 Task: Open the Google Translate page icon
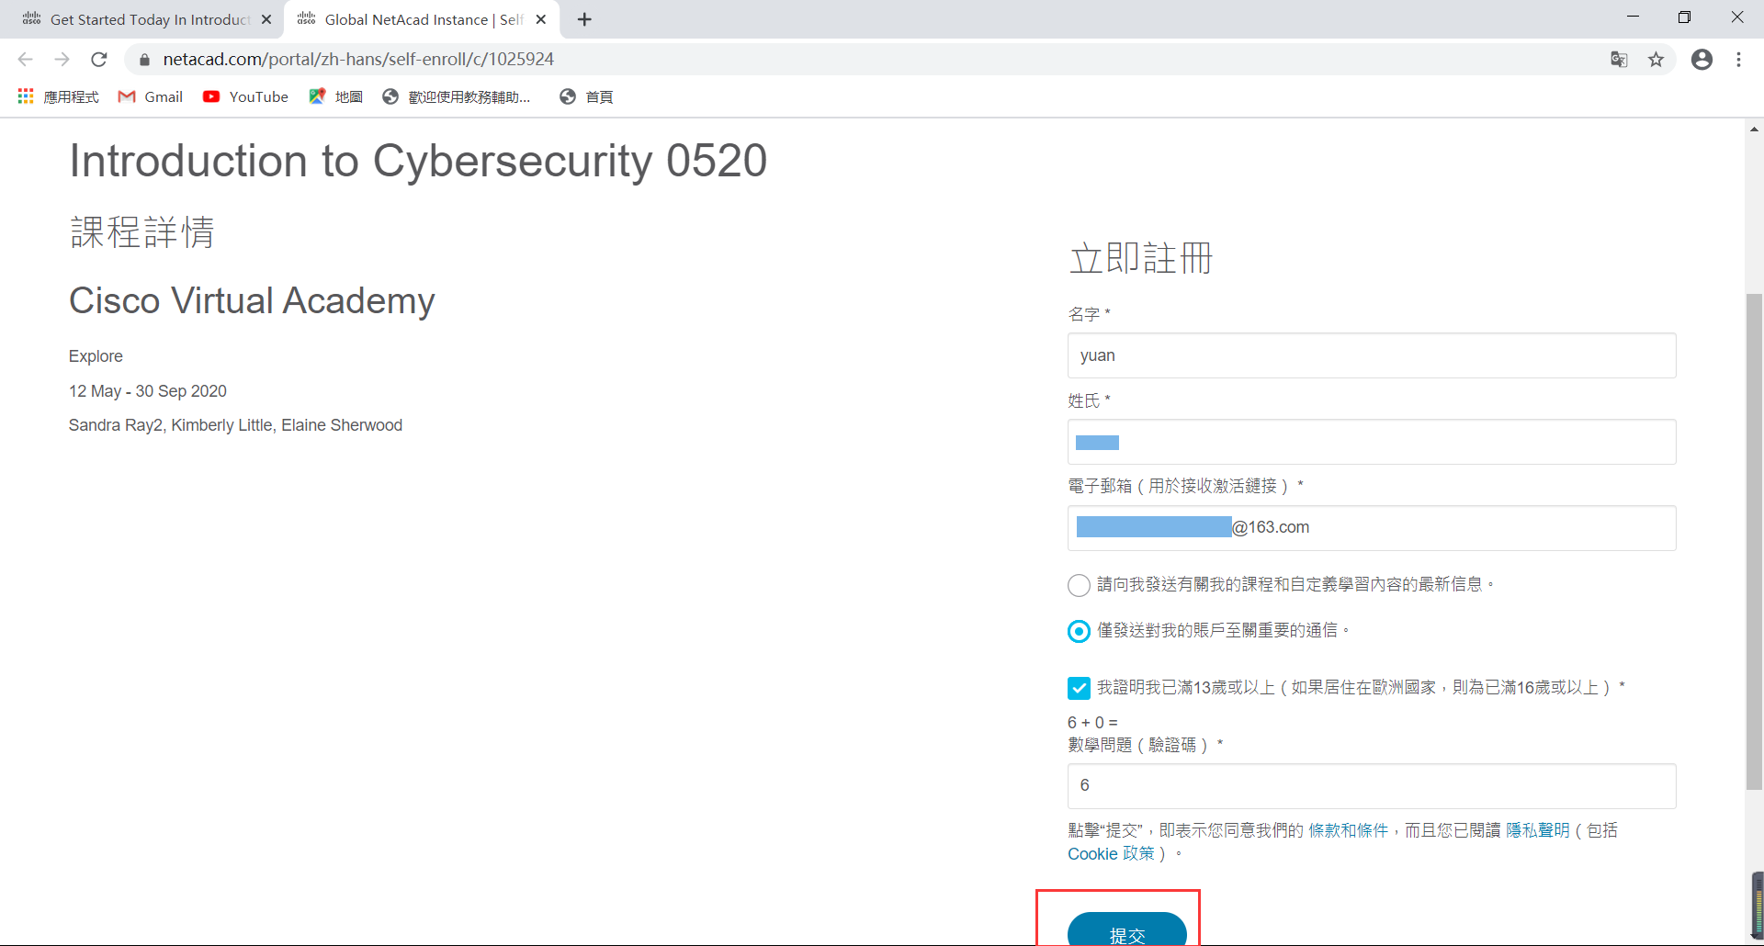(1619, 60)
